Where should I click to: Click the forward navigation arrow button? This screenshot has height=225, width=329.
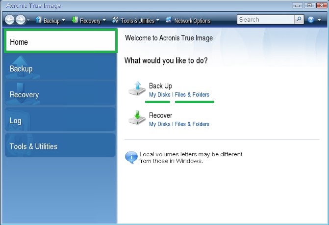coord(21,20)
